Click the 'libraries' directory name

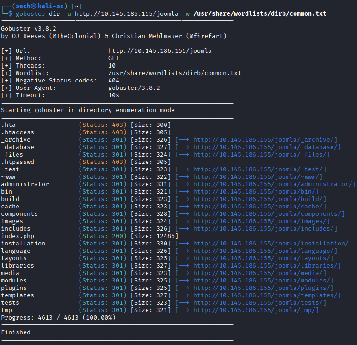pyautogui.click(x=18, y=266)
